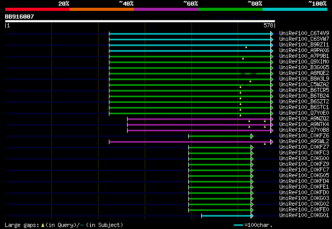The image size is (332, 229).
Task: Click the green alignment bar of UniRef100_A8MQE2
Action: point(190,73)
